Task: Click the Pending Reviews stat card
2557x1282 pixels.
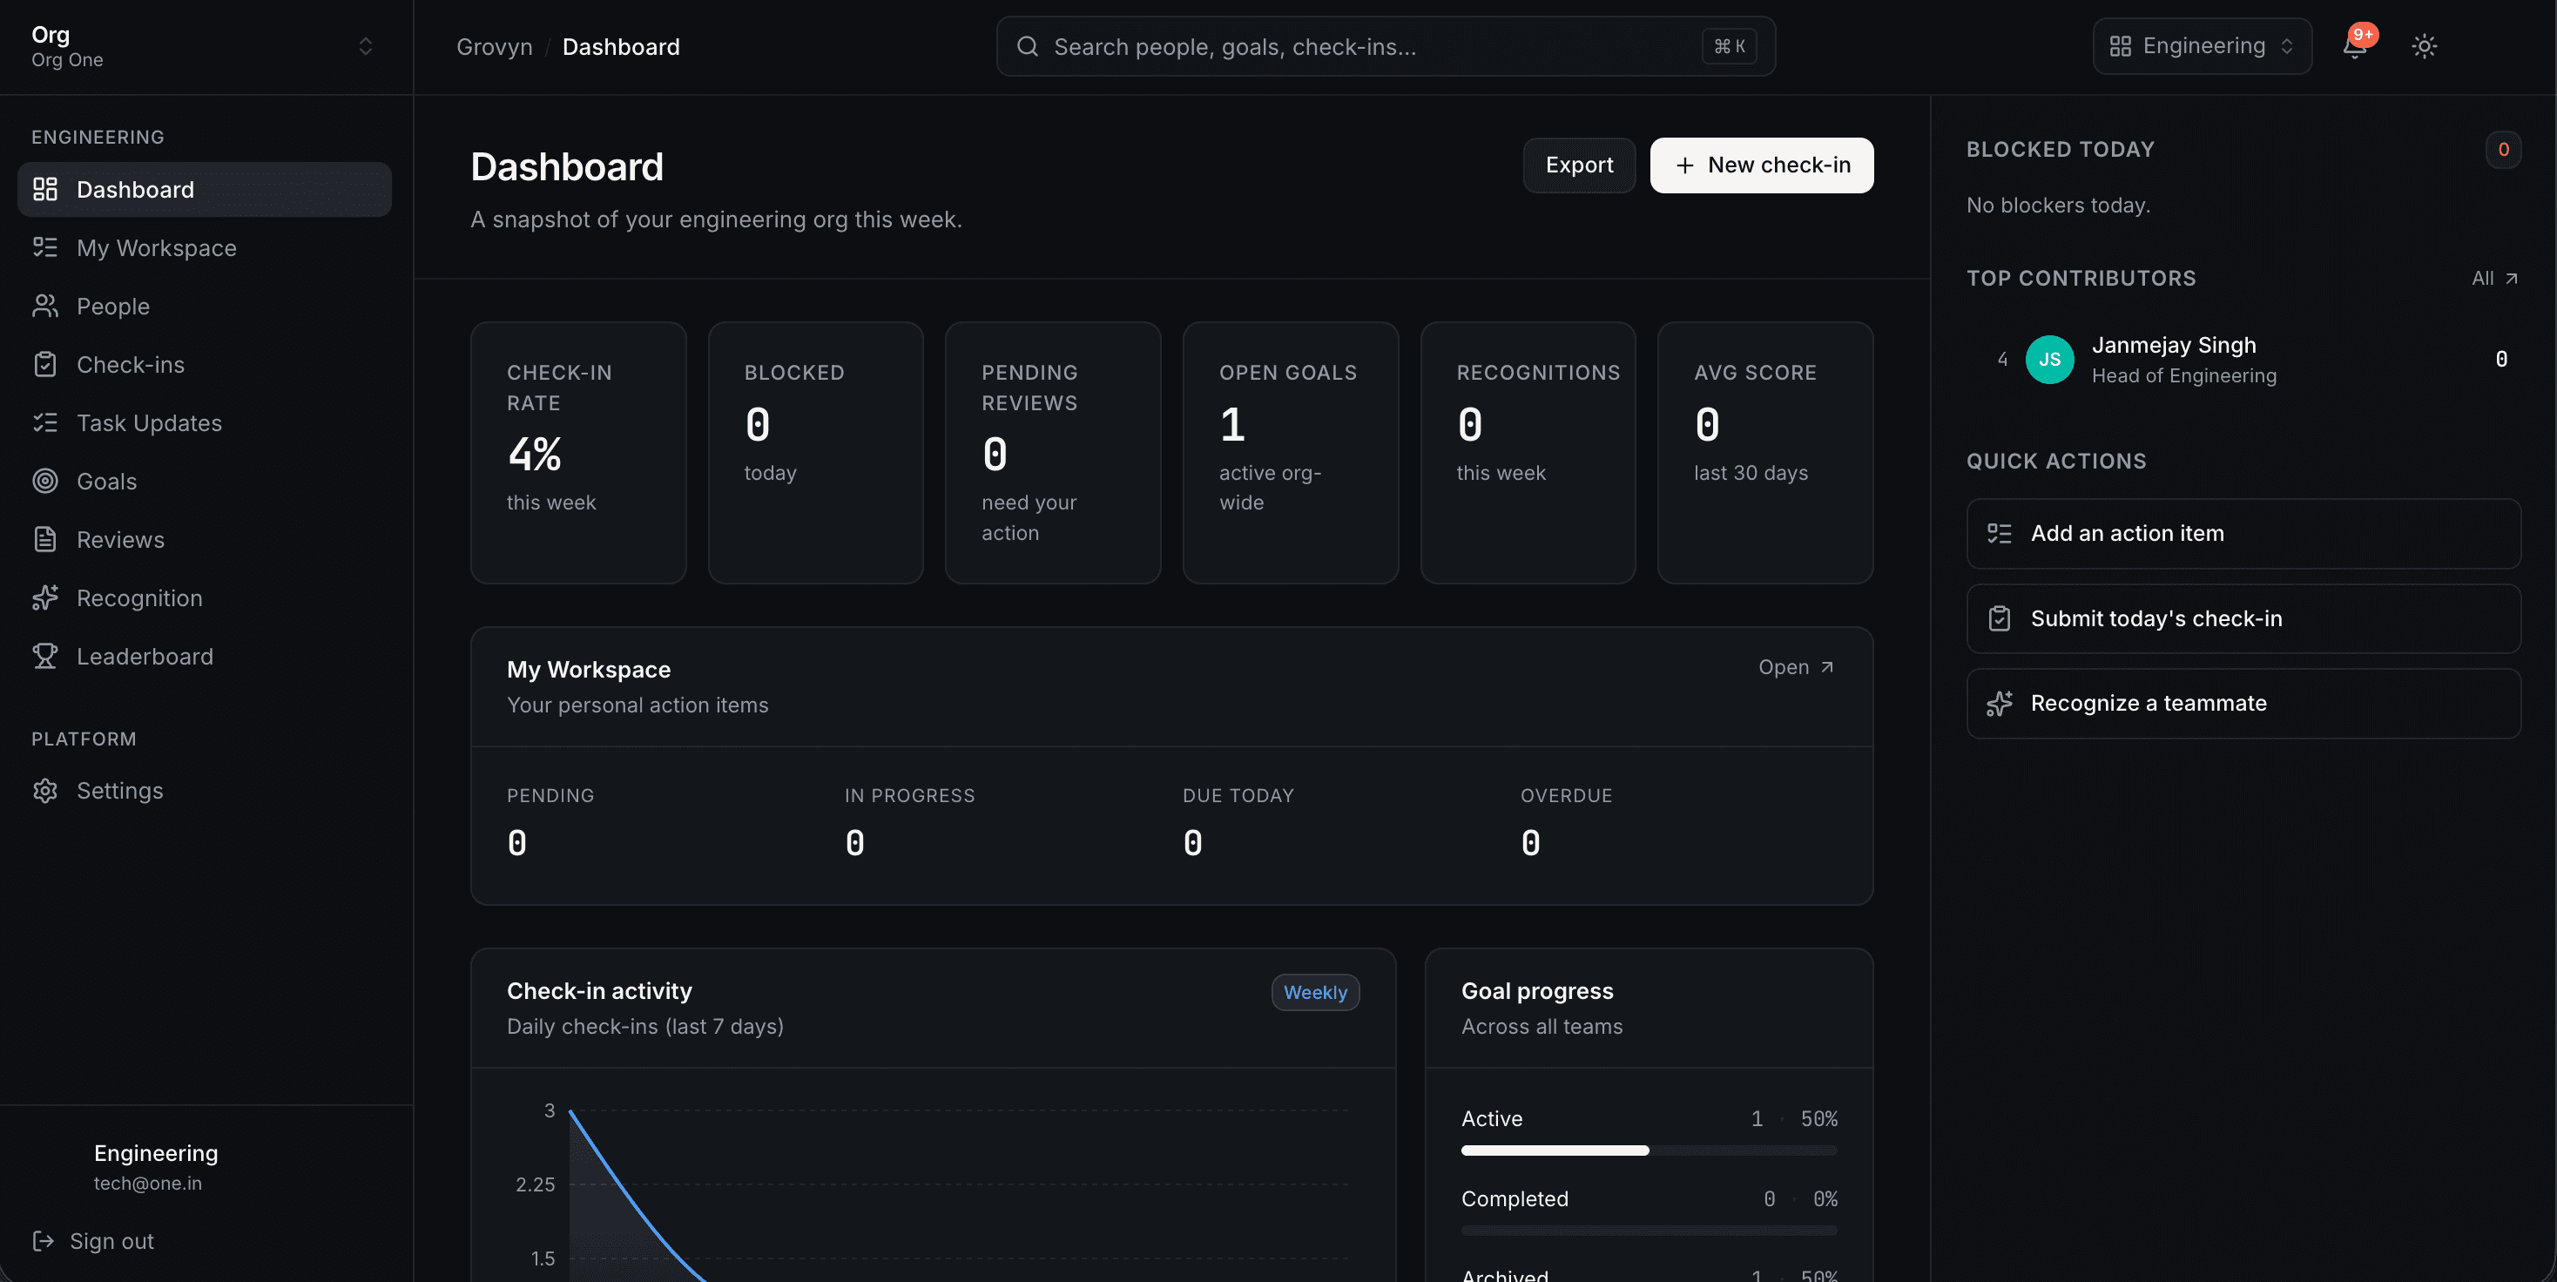Action: 1052,453
